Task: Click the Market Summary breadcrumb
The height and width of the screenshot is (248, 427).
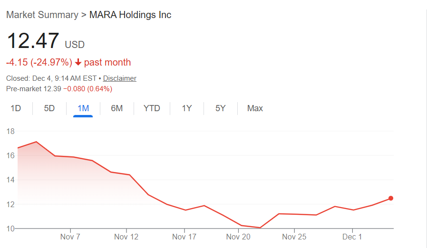Action: click(x=42, y=15)
